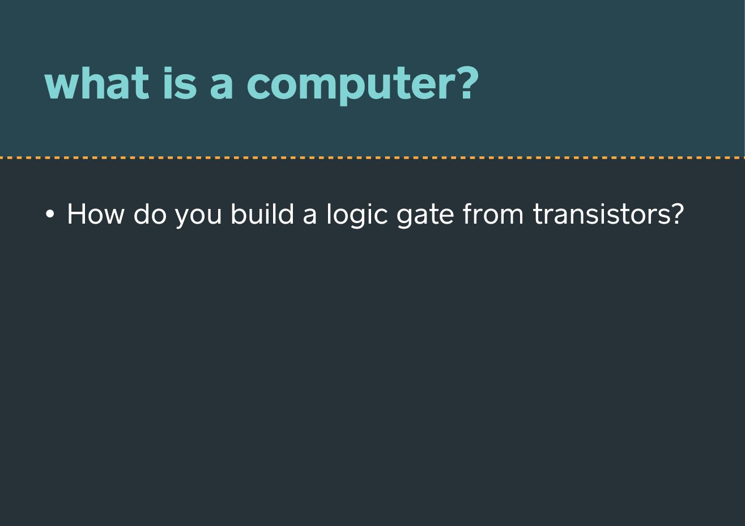This screenshot has width=745, height=526.
Task: Click the "a" before "logic" in bullet
Action: [310, 217]
